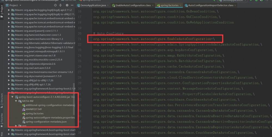Viewport: 272px width, 137px height.
Task: Select the spring.factories editor tab
Action: coord(169,5)
